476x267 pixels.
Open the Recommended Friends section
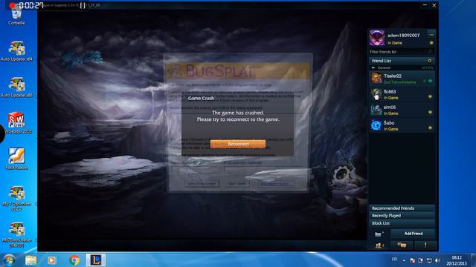[x=402, y=208]
